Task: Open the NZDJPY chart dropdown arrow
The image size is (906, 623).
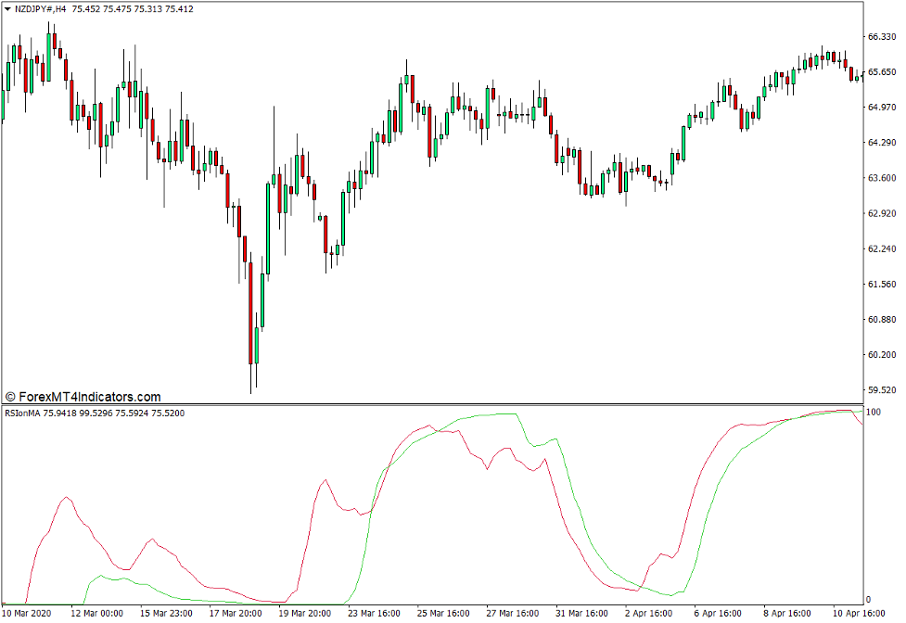Action: pyautogui.click(x=8, y=8)
